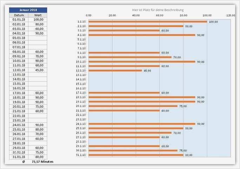The height and width of the screenshot is (169, 240).
Task: Select the date cell 03.01.18
Action: pos(19,29)
